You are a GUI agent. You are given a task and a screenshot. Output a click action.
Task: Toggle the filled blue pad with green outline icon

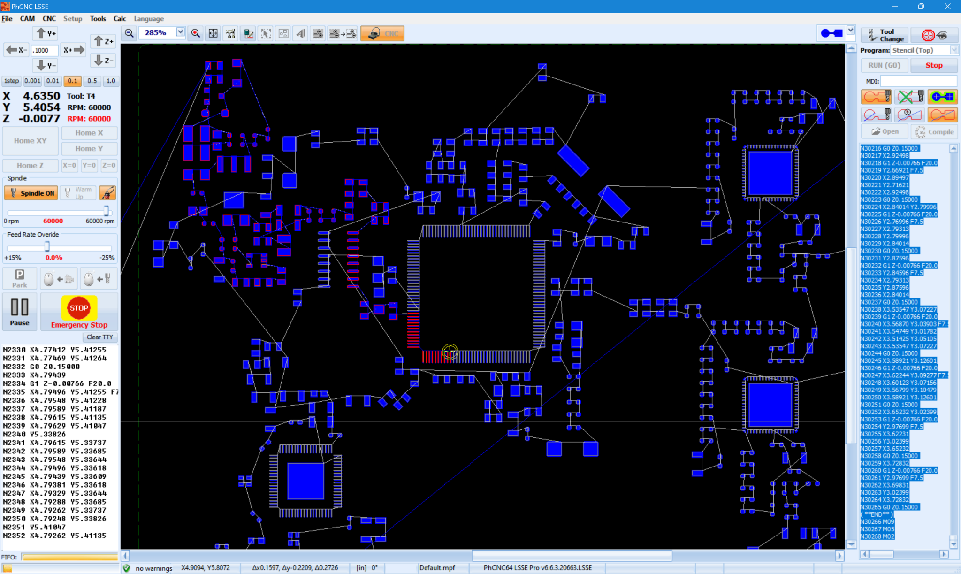(x=942, y=97)
